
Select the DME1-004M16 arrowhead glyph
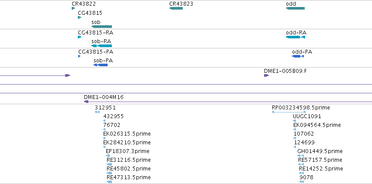[x=86, y=102]
